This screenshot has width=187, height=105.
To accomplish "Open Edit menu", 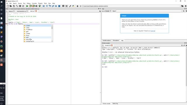I will pyautogui.click(x=11, y=3).
